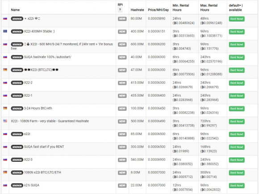Click the NEW badge on the SUQA hashrate 100% row
Image resolution: width=259 pixels, height=194 pixels.
click(x=122, y=57)
